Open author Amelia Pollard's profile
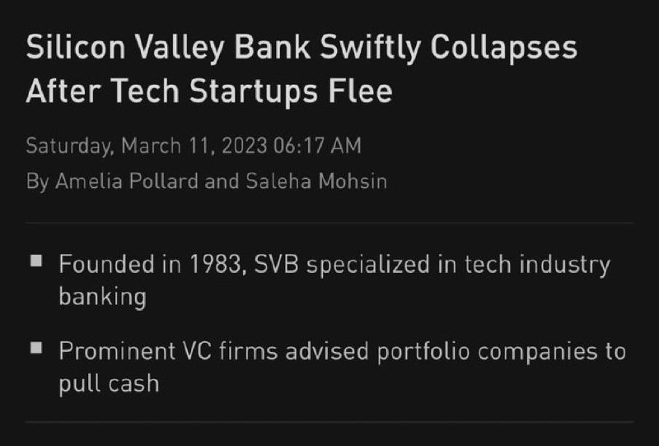The width and height of the screenshot is (659, 446). 127,181
